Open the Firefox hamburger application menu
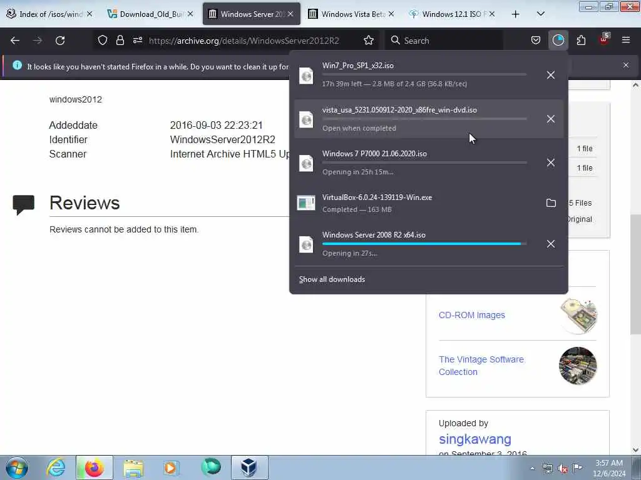The height and width of the screenshot is (480, 641). 626,40
